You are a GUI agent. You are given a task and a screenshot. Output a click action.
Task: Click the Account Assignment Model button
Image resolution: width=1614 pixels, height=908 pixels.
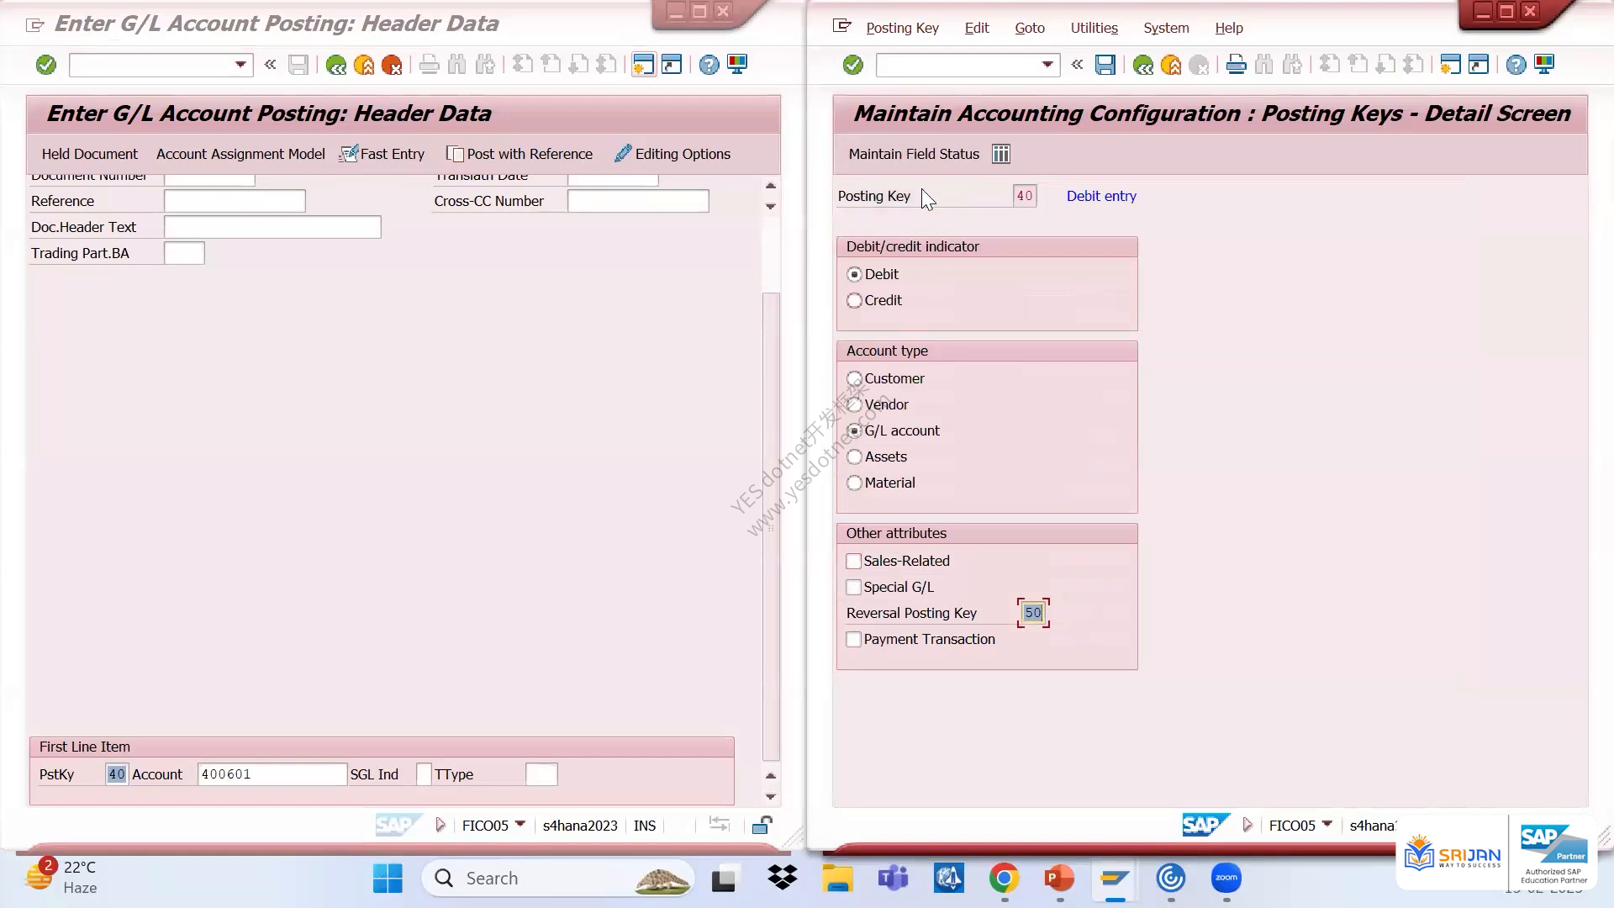point(240,154)
